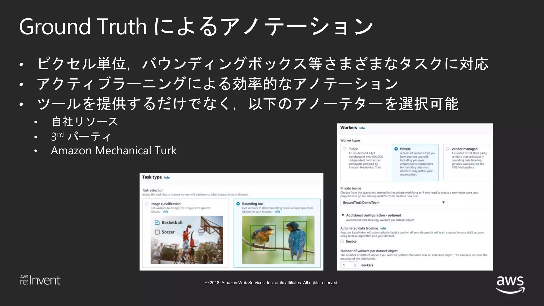Click the copyright notice text
Screen dimensions: 544x306
point(272,283)
